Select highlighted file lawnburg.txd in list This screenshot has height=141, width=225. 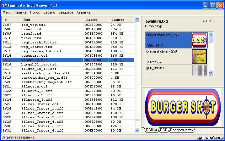[35, 60]
